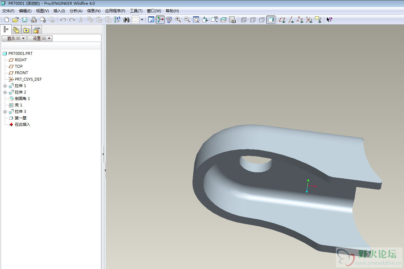404x269 pixels.
Task: Open the saved view list icon
Action: click(214, 20)
